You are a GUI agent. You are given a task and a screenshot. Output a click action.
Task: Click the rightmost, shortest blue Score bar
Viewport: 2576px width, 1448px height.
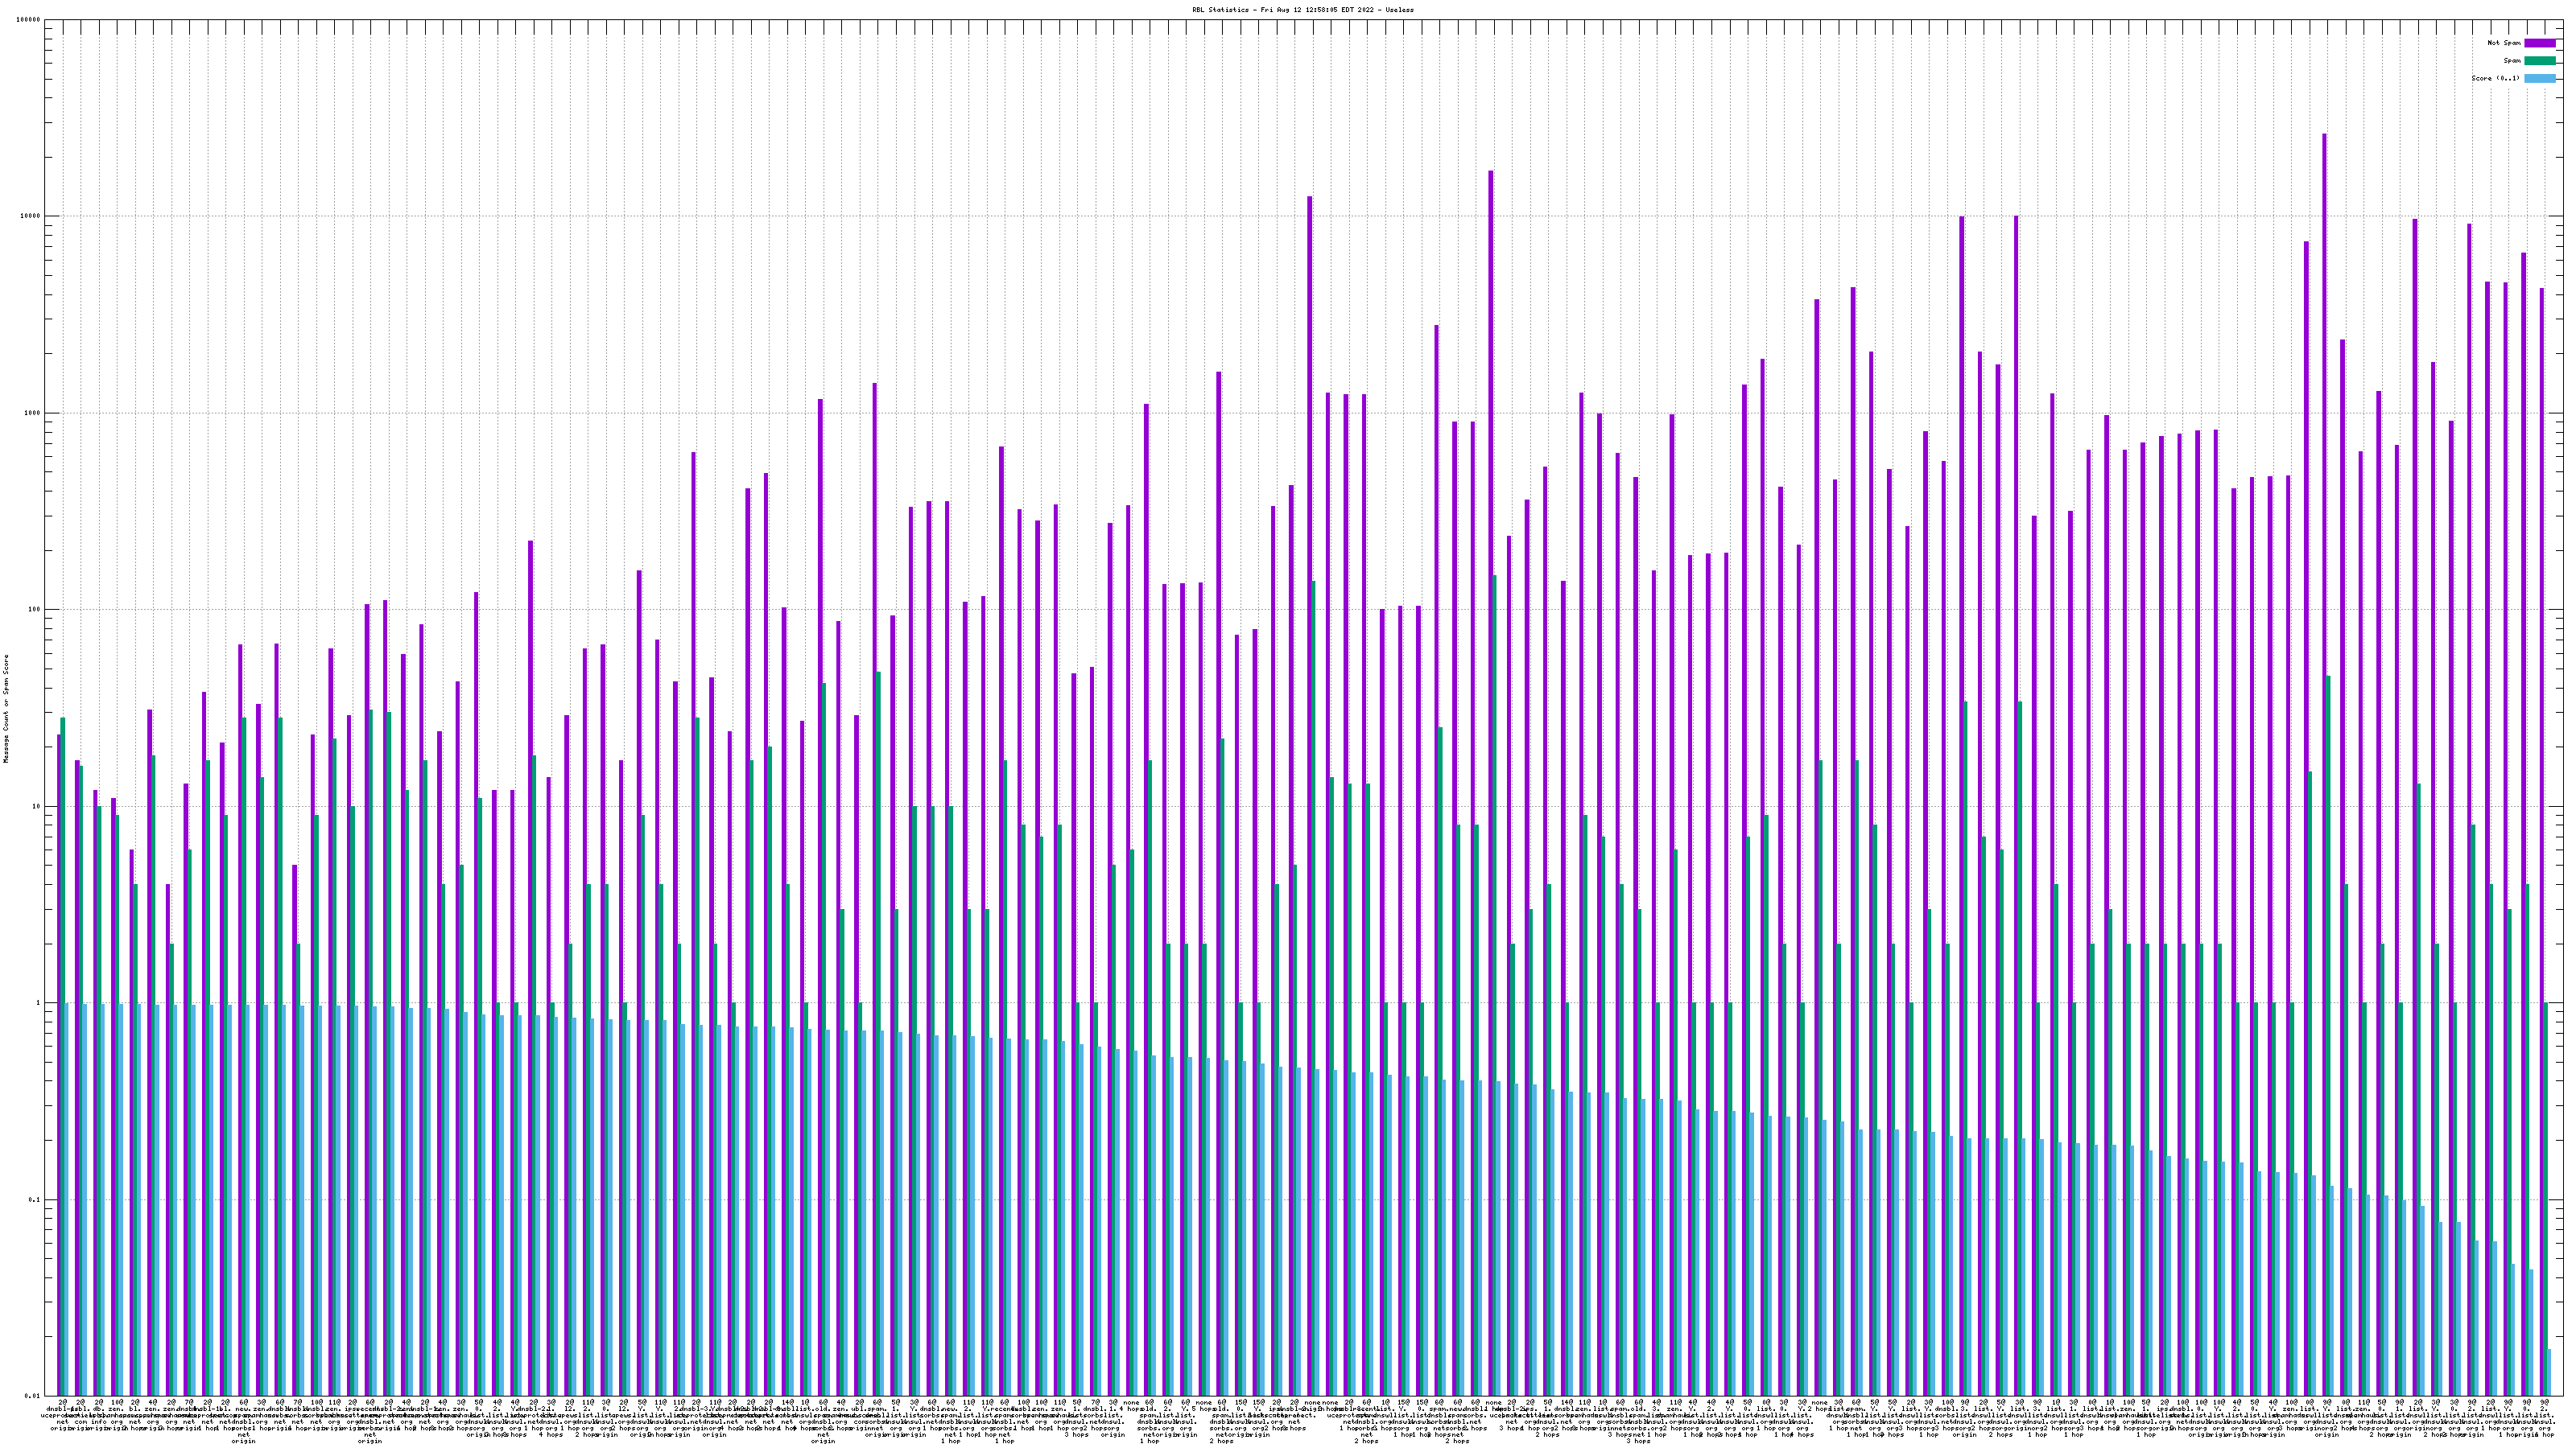coord(2549,1372)
